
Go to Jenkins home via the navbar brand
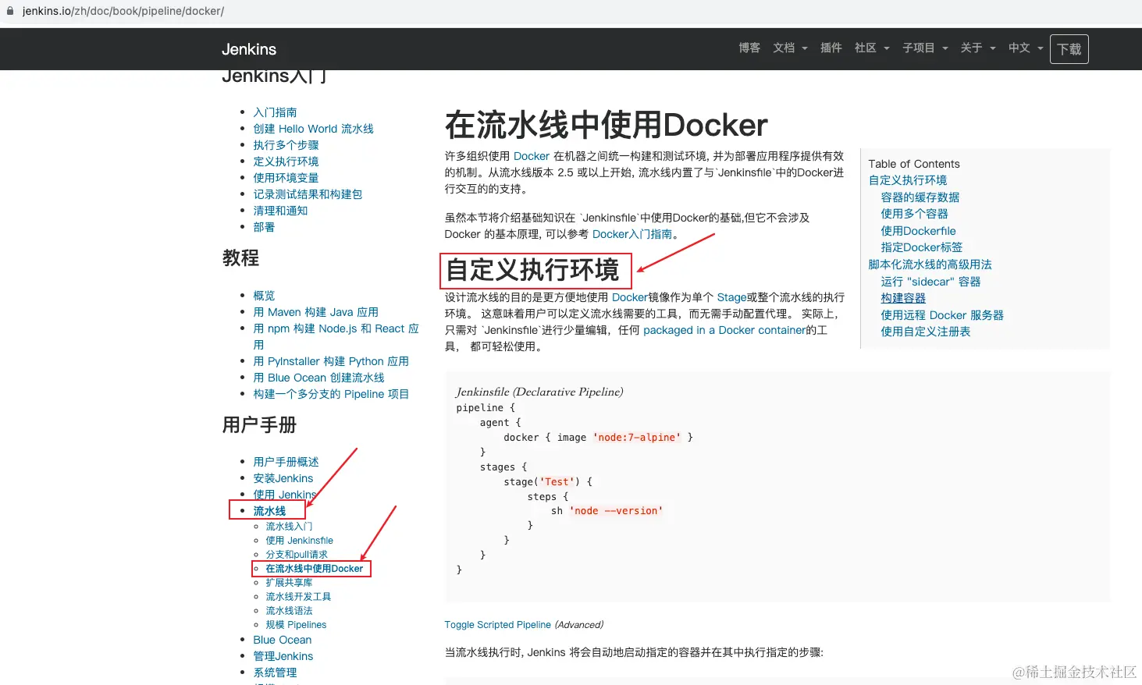[x=249, y=49]
